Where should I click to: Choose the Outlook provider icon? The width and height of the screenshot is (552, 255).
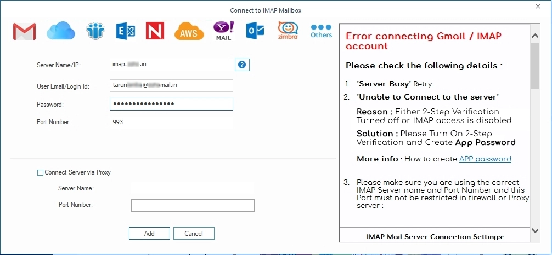click(255, 31)
